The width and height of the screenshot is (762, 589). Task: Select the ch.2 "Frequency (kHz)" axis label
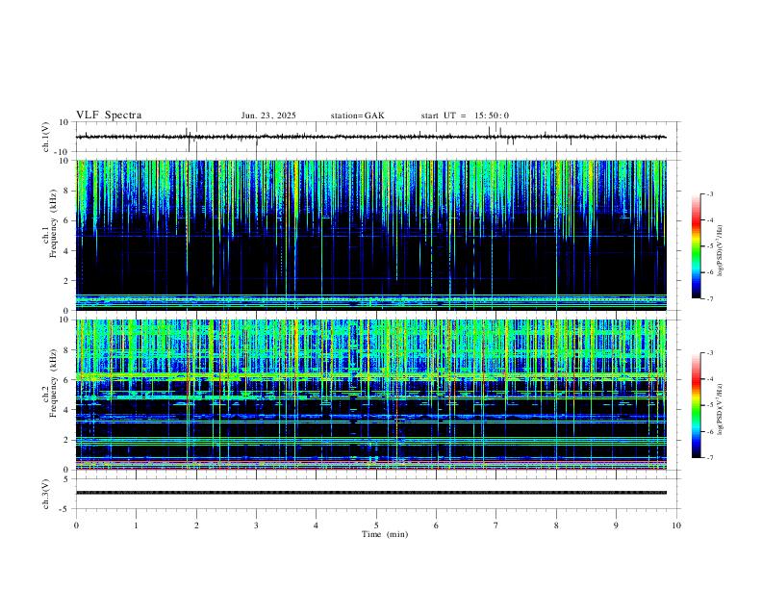click(53, 383)
